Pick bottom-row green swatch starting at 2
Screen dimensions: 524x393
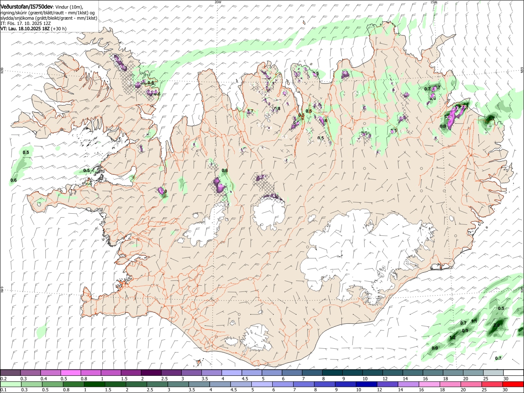136,384
